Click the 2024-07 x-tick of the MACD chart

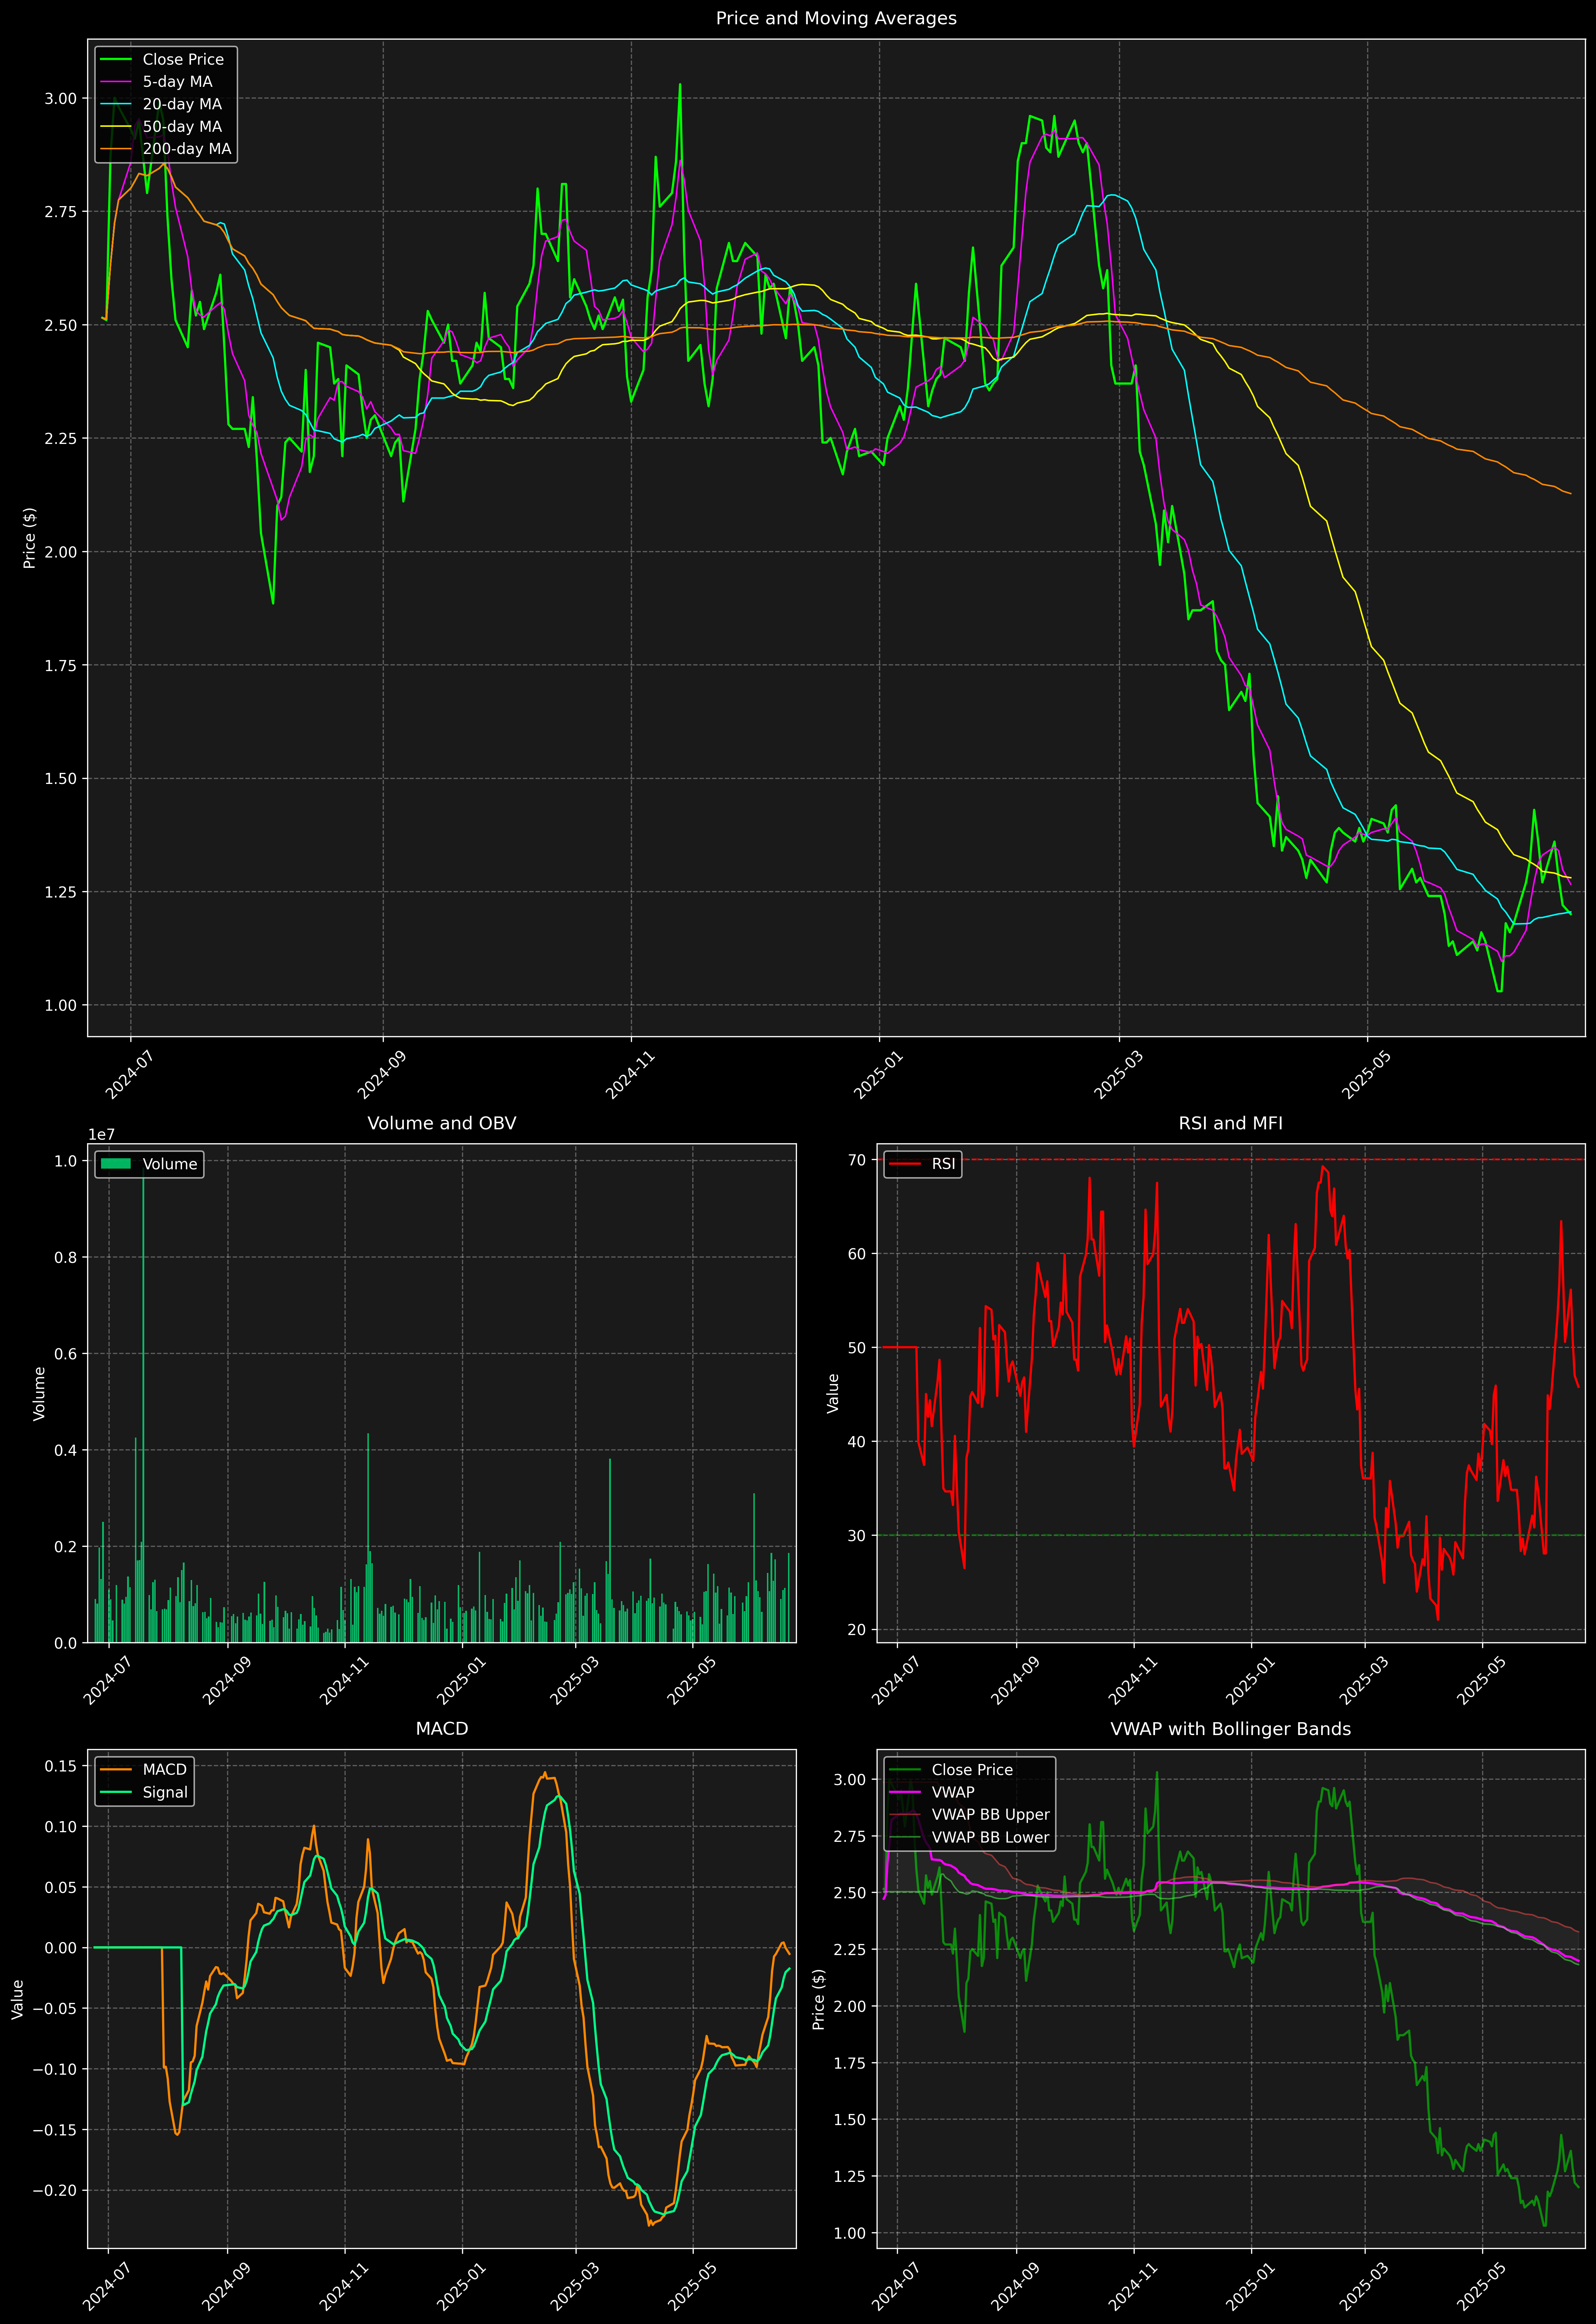tap(107, 2287)
